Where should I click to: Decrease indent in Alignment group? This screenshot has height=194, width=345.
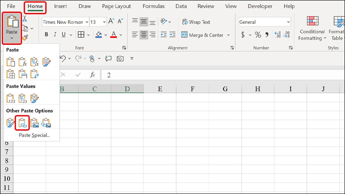(x=163, y=34)
